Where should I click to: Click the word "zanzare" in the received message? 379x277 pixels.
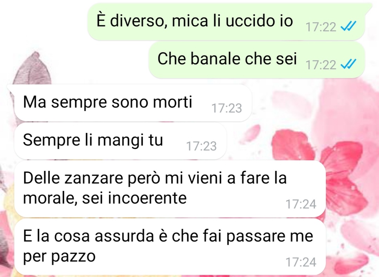click(x=94, y=178)
